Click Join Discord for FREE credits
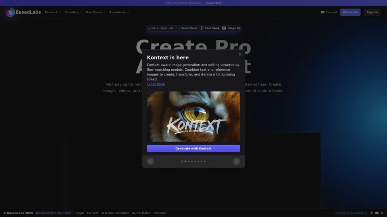Viewport: 387px width, 217px height. point(54,213)
